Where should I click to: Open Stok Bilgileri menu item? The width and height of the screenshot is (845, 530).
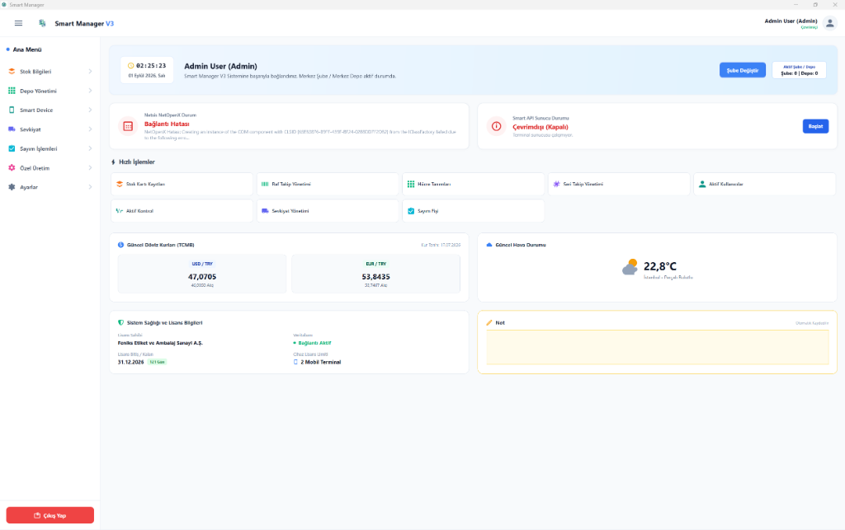click(50, 72)
